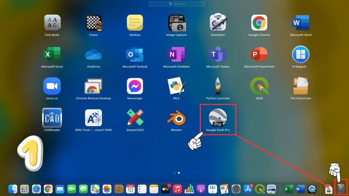Open Pages from the Dock
This screenshot has width=349, height=196.
224,189
